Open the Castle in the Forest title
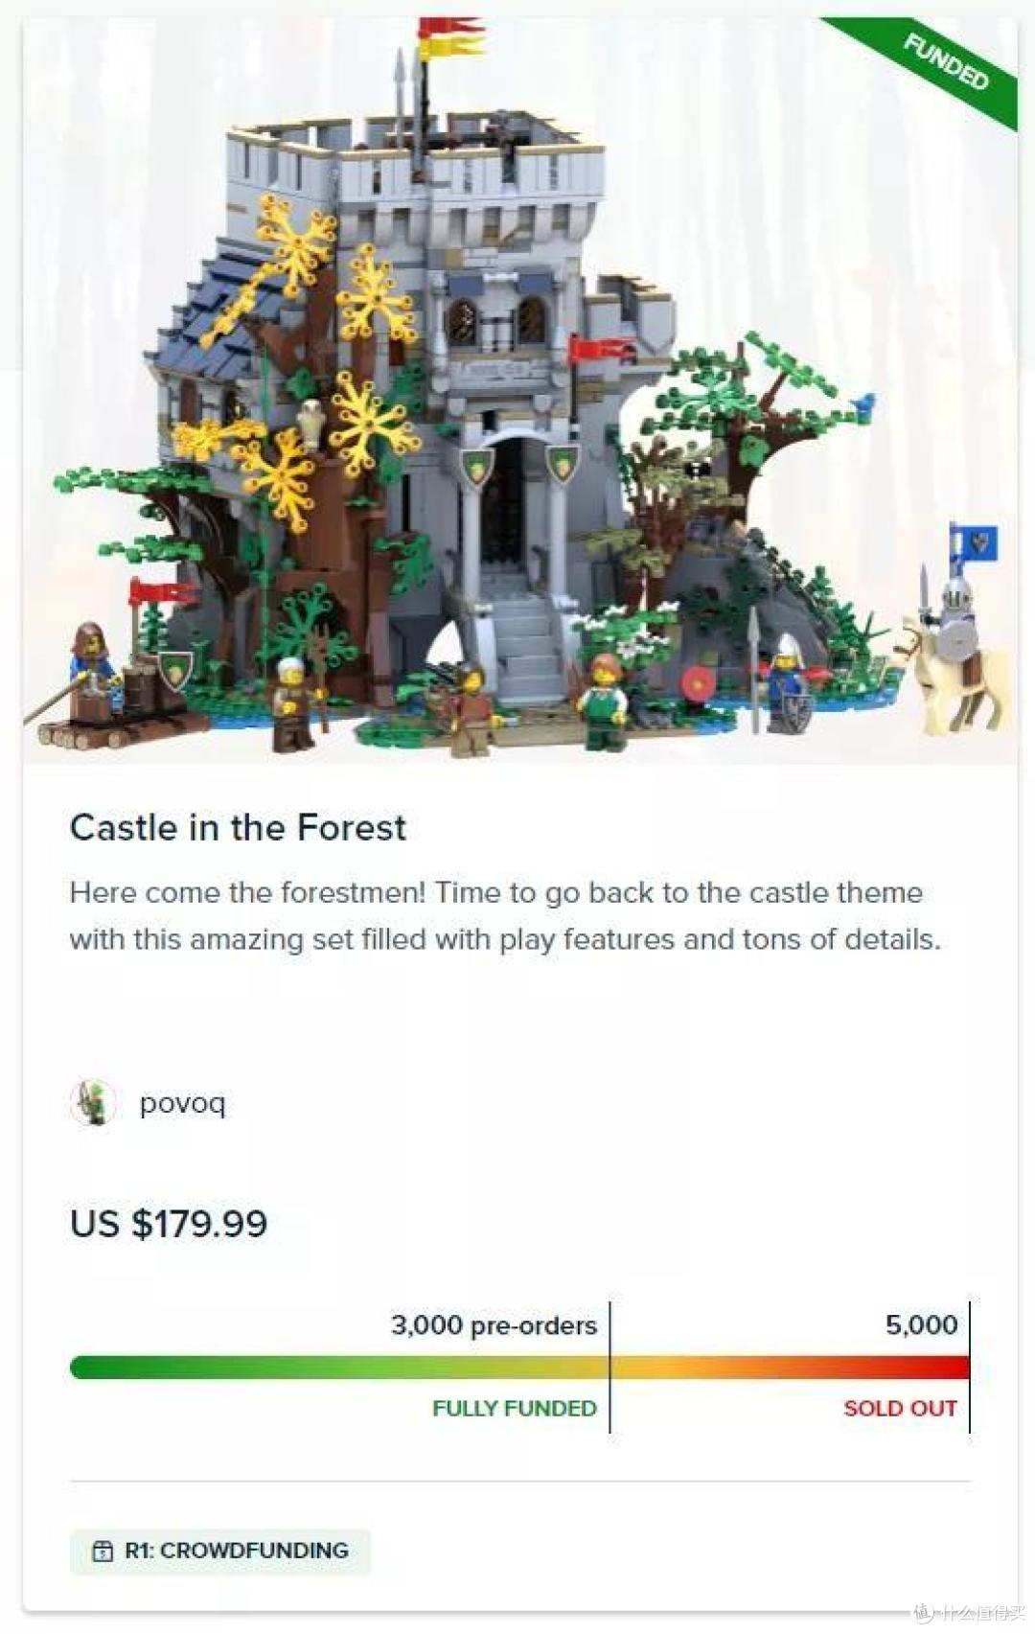Image resolution: width=1035 pixels, height=1634 pixels. pyautogui.click(x=238, y=827)
